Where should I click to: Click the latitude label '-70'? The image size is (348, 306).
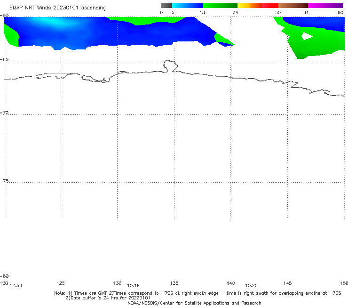coord(4,113)
